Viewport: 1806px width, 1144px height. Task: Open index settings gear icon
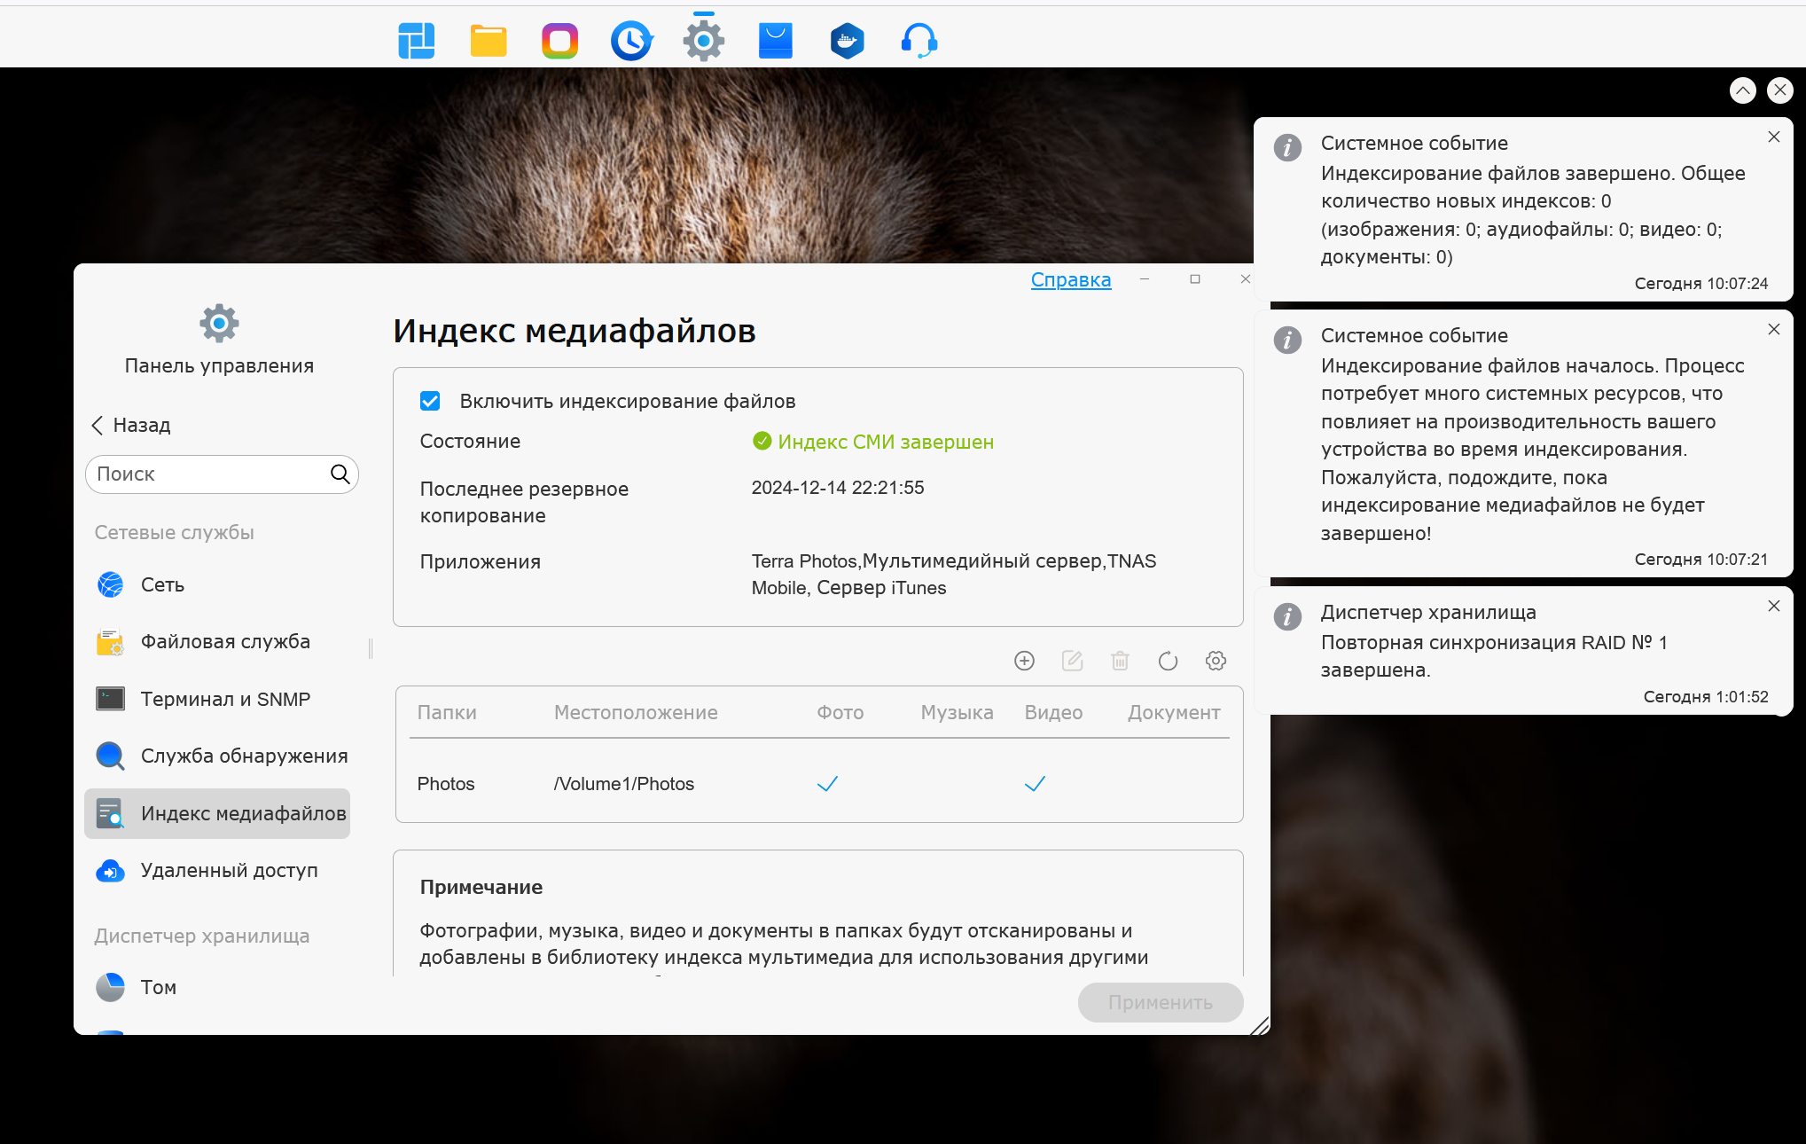coord(1216,661)
